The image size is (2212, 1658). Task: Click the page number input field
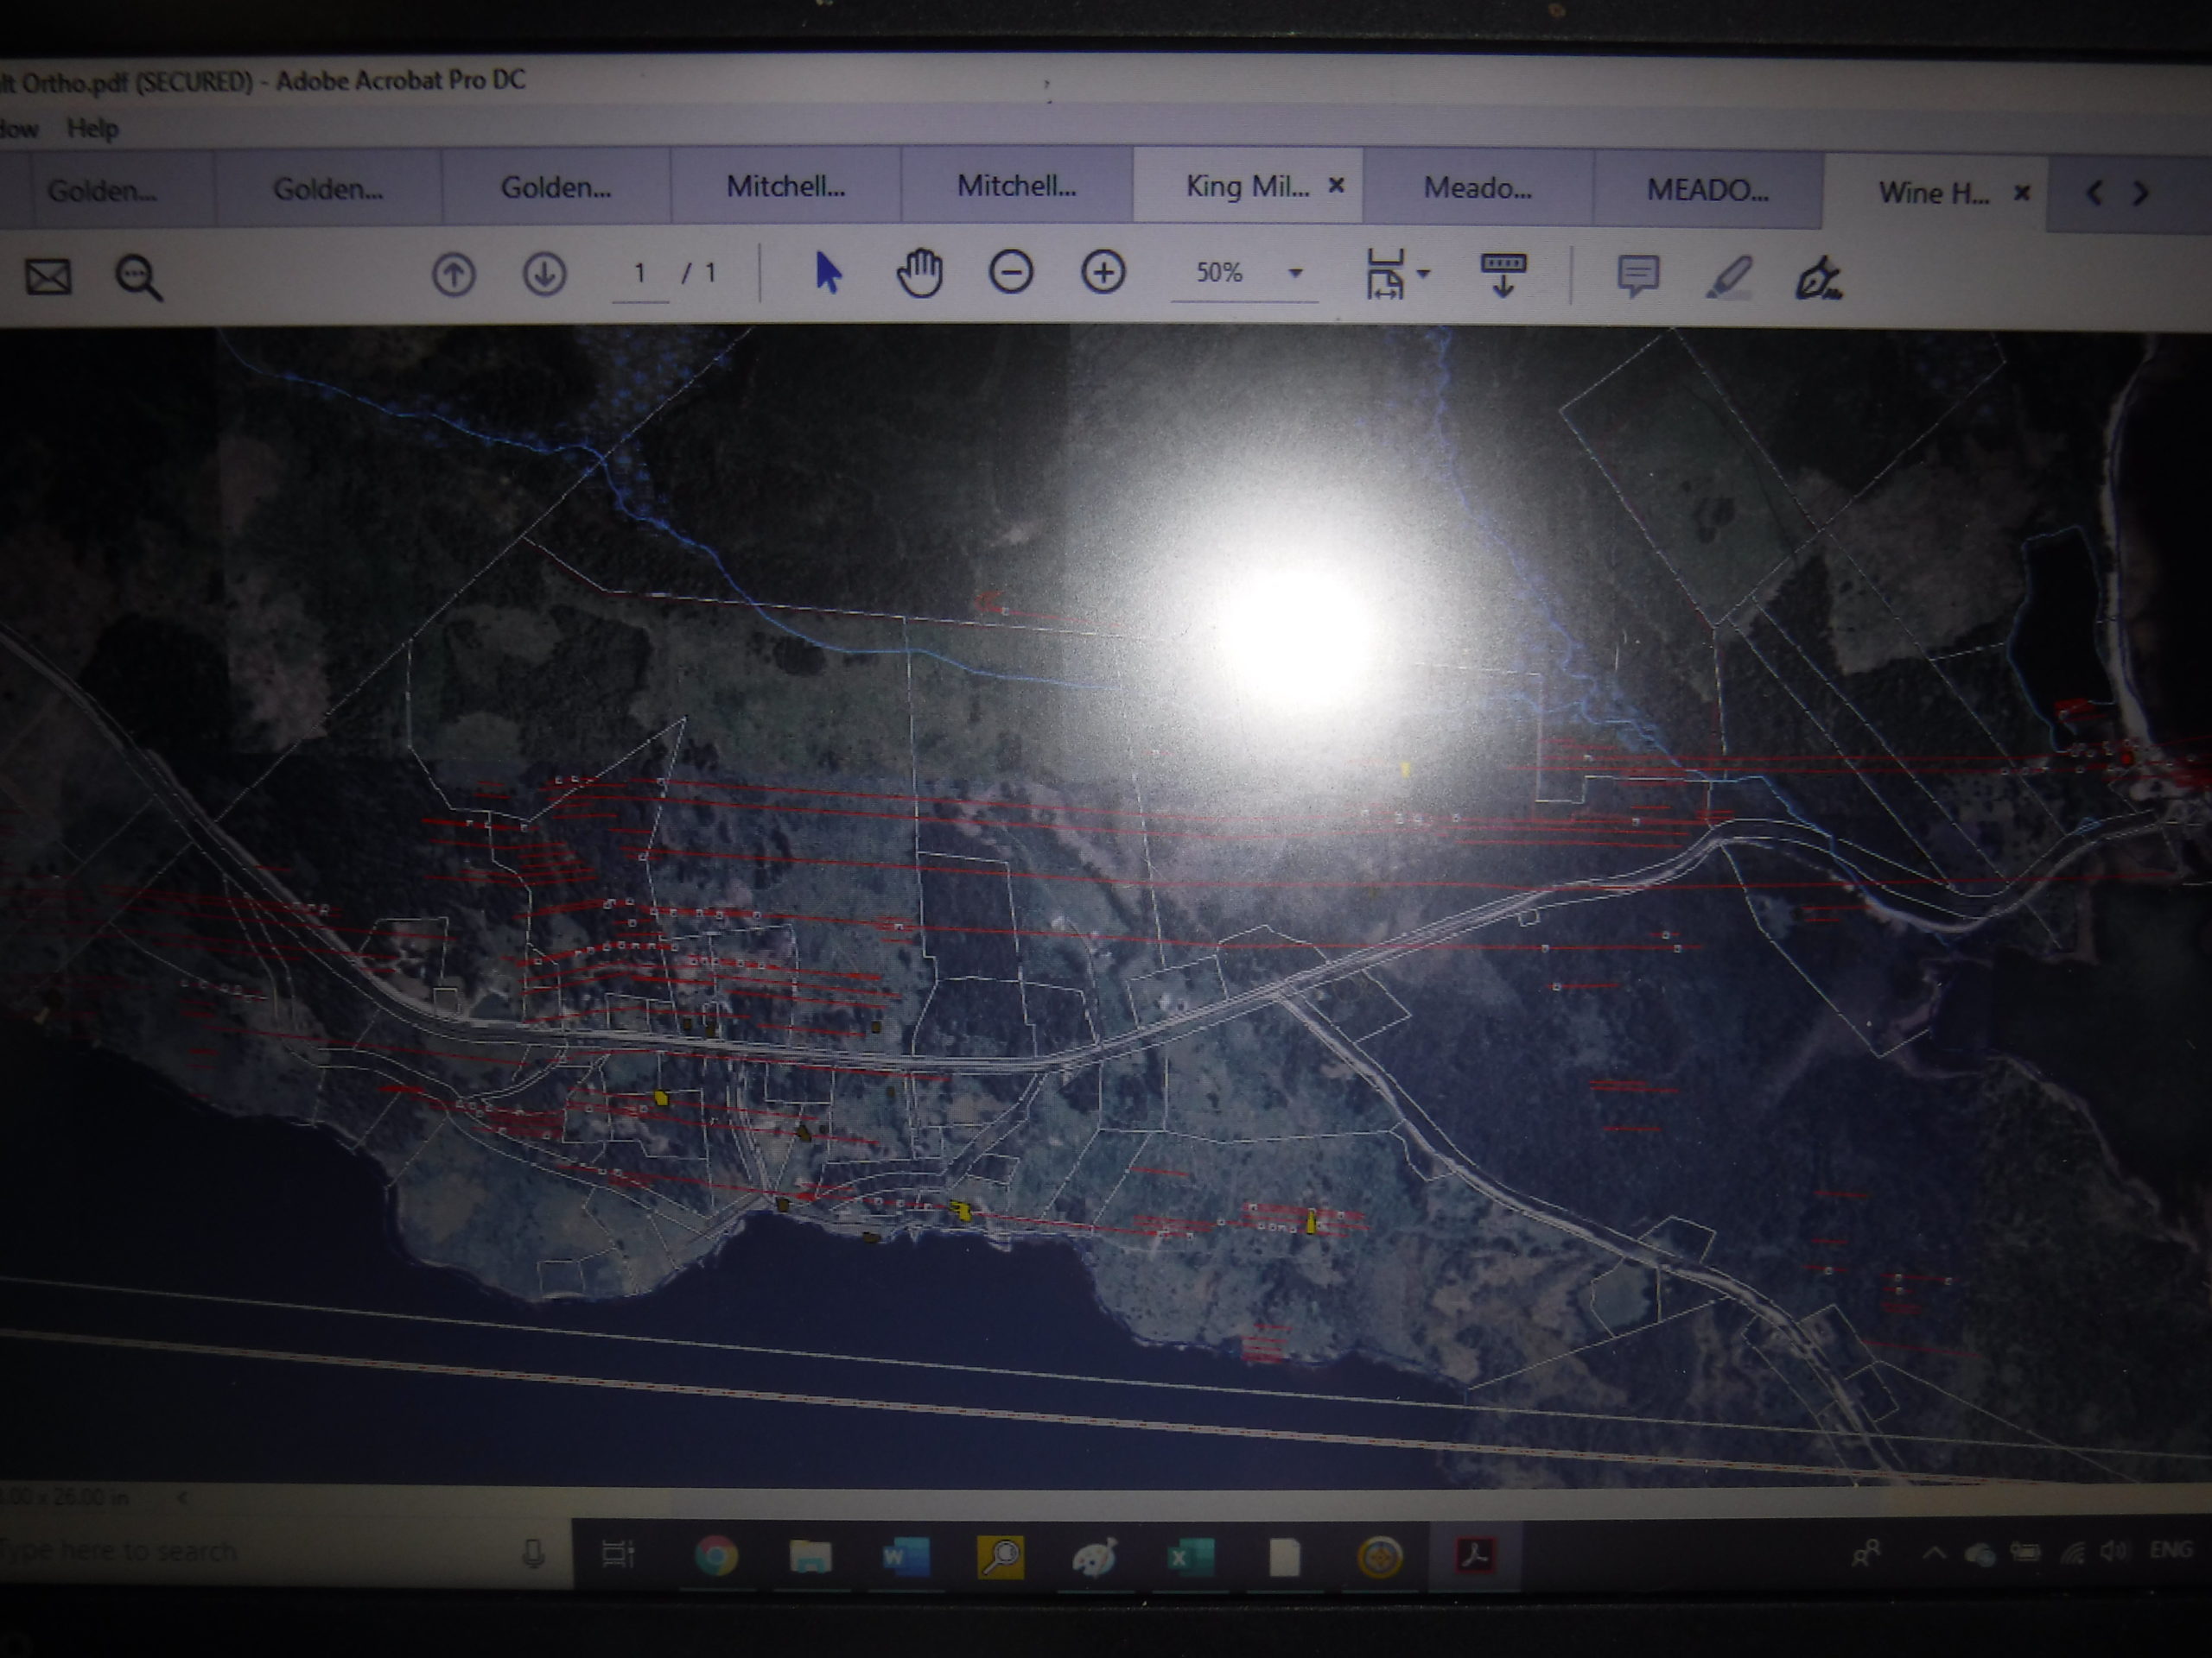pos(640,273)
